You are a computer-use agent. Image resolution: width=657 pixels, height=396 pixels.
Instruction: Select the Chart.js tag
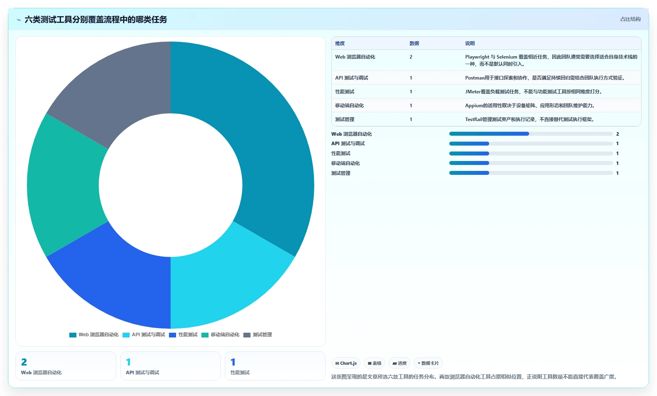pyautogui.click(x=346, y=363)
